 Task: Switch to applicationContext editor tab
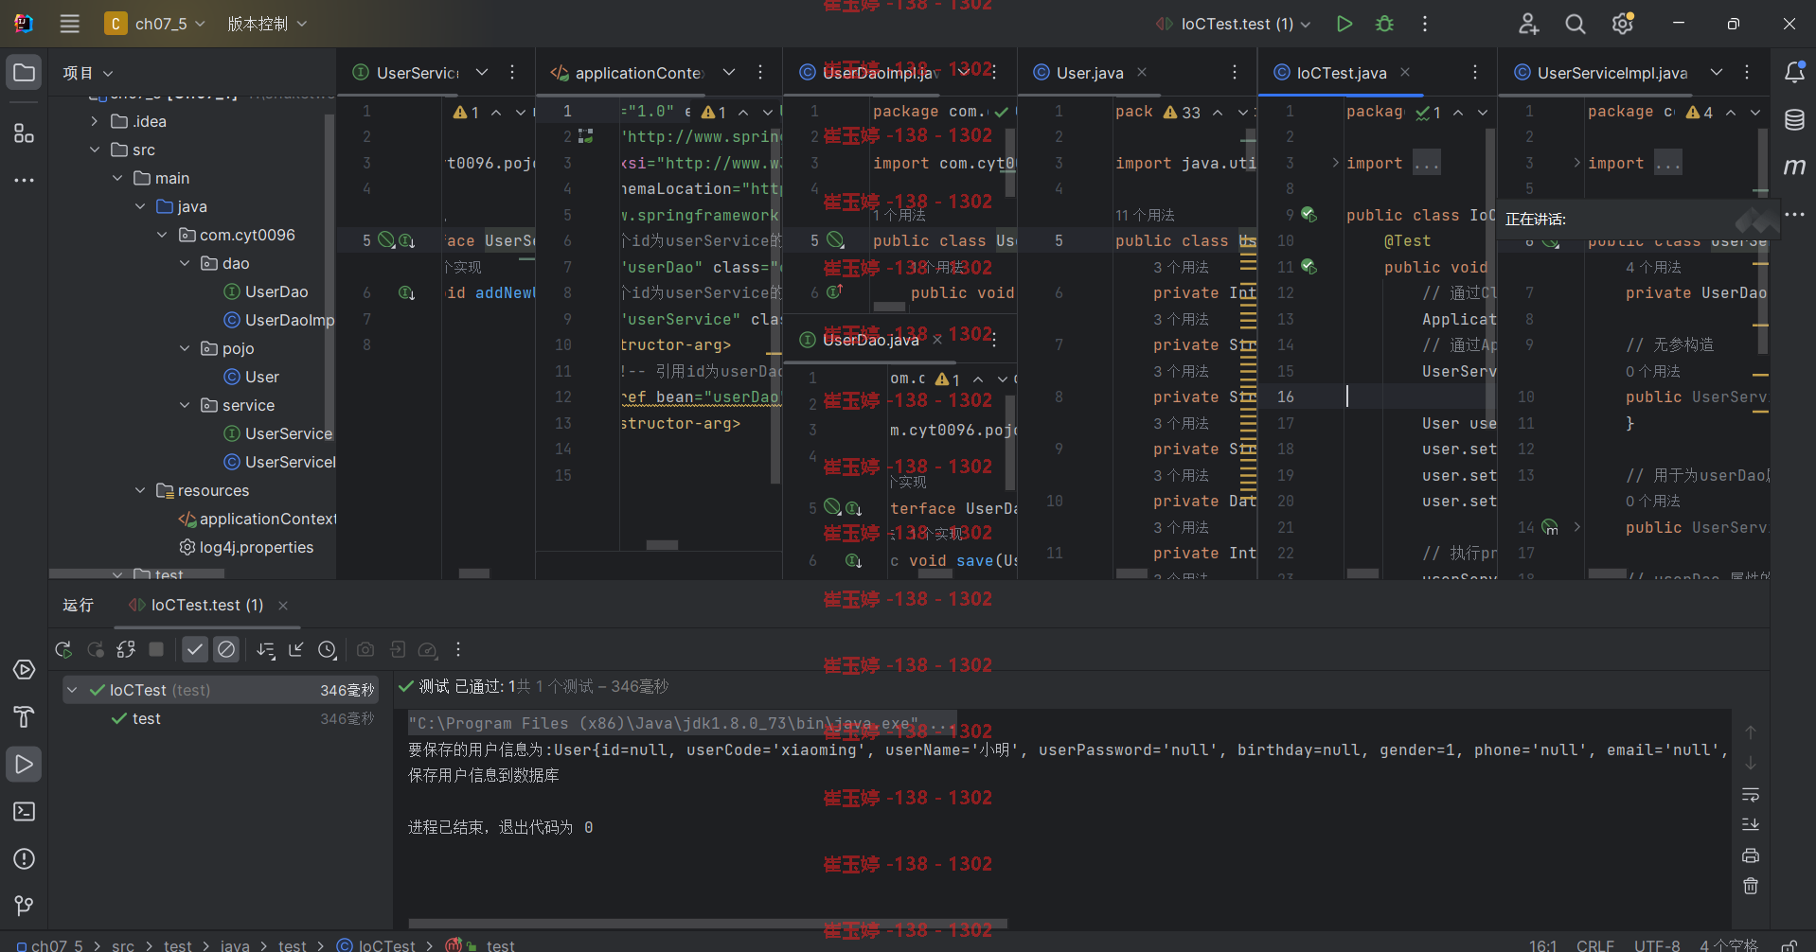627,73
